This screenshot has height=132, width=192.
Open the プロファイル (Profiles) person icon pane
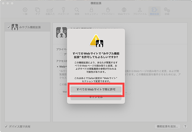tap(140, 11)
